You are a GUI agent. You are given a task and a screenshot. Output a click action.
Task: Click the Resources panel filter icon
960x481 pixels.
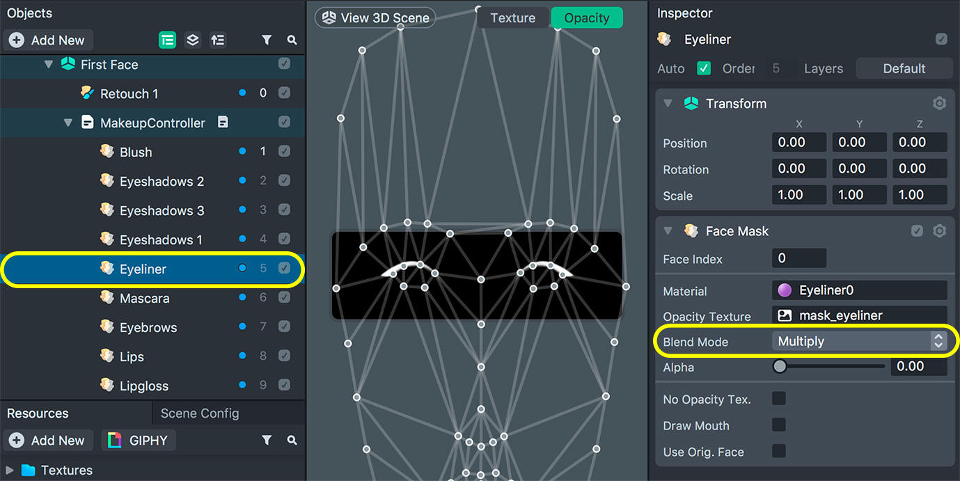tap(267, 440)
